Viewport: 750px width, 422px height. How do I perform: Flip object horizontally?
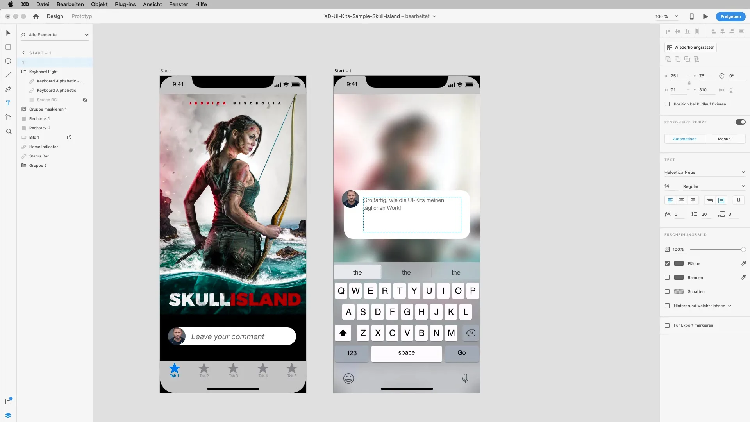point(721,90)
